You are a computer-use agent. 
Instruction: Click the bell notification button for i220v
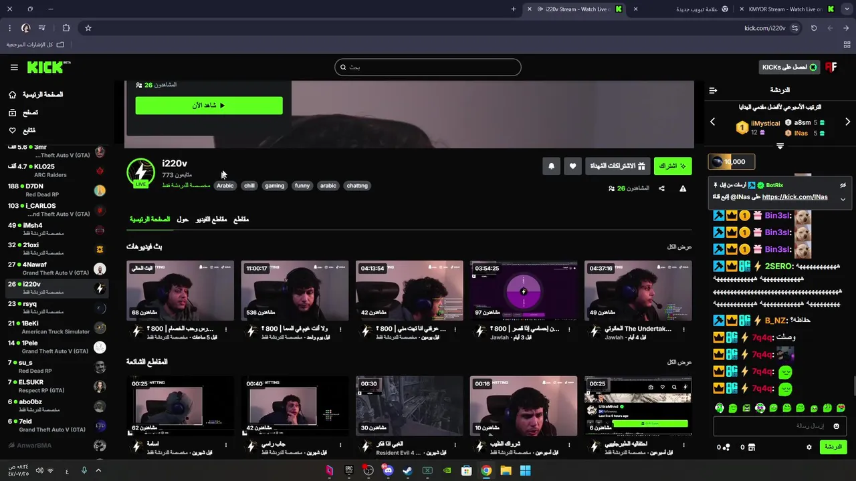click(551, 166)
